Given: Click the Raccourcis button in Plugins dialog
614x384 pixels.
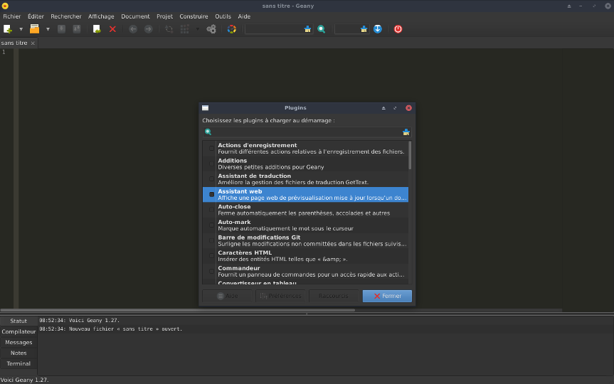Looking at the screenshot, I should (x=334, y=296).
